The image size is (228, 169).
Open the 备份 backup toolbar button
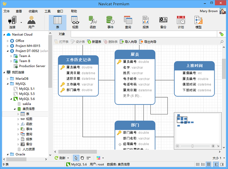click(x=163, y=22)
